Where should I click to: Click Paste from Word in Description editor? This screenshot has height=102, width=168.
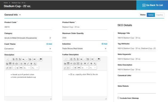coord(20,59)
